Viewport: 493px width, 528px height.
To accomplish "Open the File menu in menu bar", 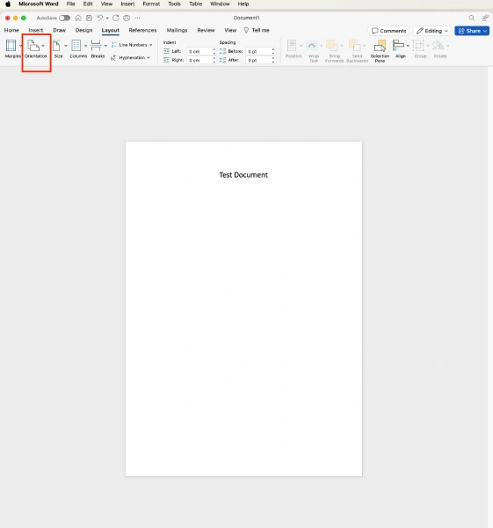I will (x=70, y=4).
